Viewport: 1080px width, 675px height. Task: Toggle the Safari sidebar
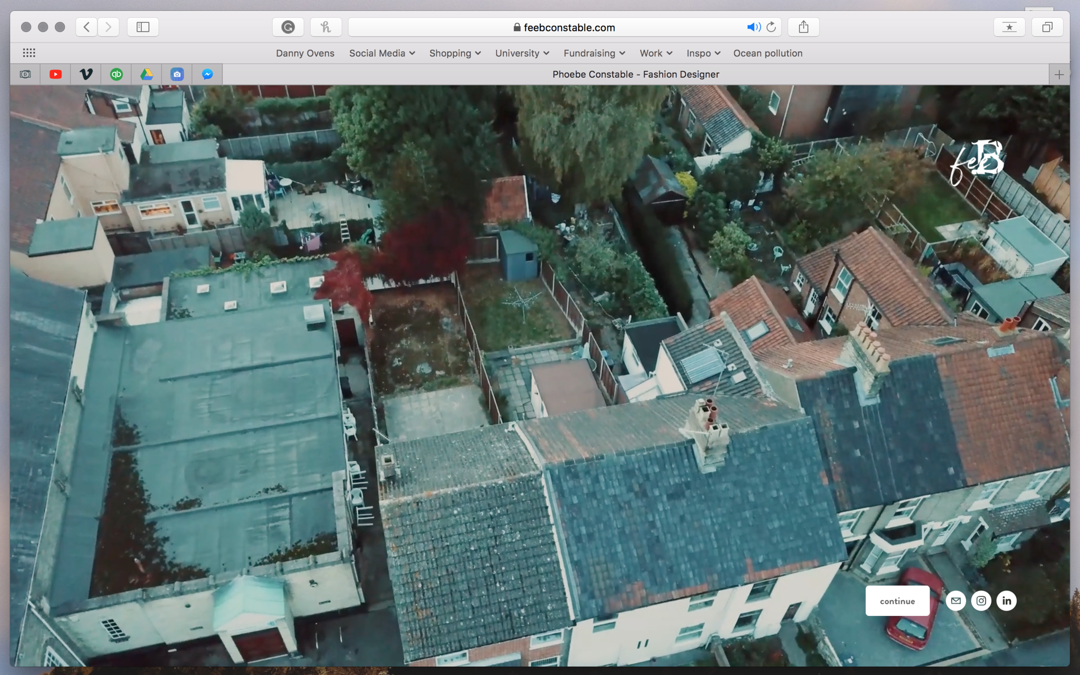point(143,27)
